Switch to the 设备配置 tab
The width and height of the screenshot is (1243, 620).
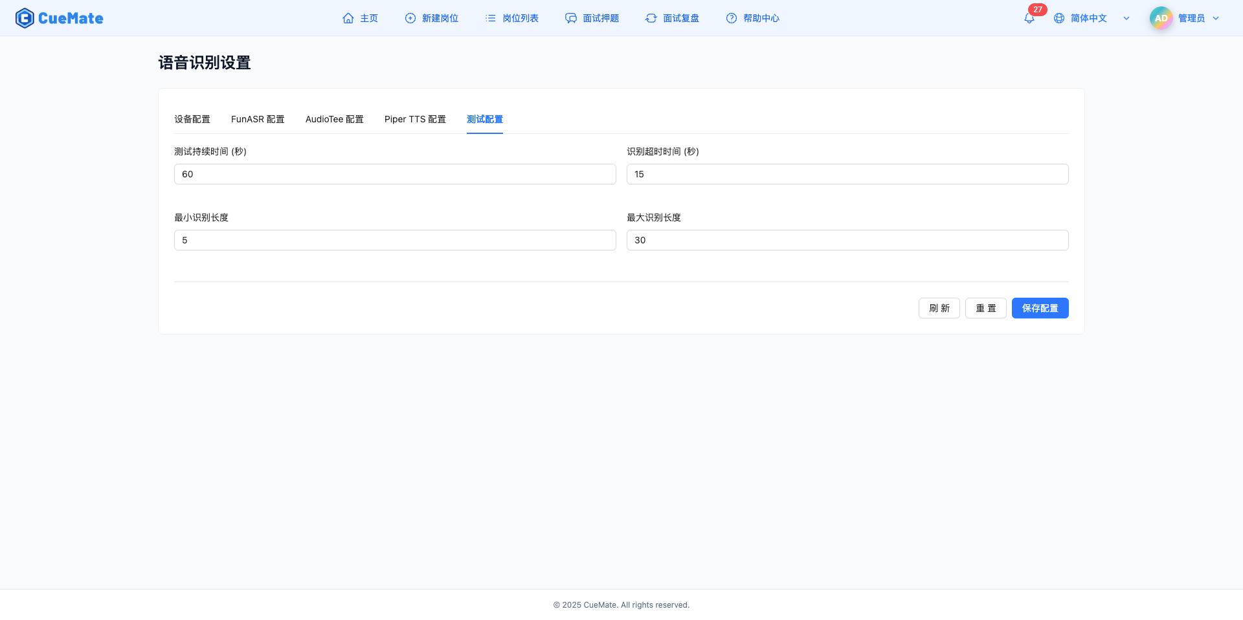coord(192,119)
